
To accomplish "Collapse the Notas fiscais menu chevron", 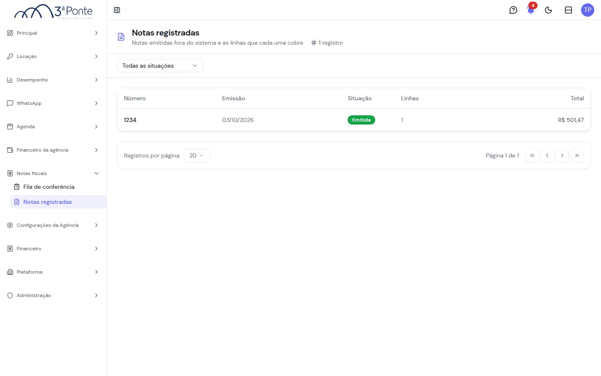I will [x=96, y=173].
